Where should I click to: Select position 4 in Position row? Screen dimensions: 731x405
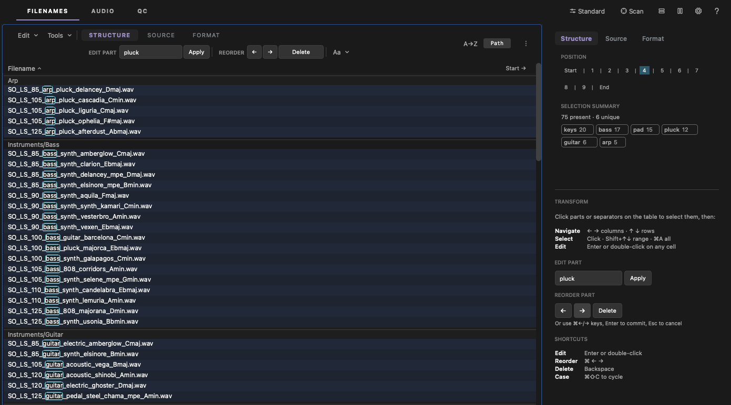[644, 70]
